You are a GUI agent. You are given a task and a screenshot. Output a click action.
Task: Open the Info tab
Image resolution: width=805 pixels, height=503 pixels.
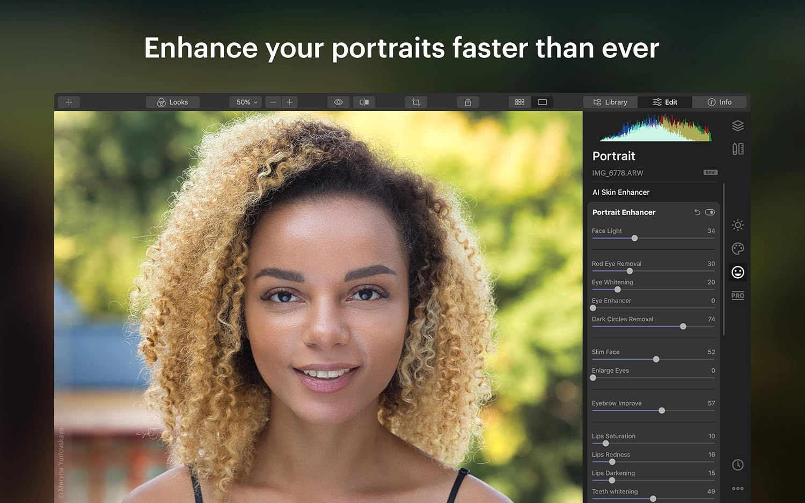(x=720, y=102)
